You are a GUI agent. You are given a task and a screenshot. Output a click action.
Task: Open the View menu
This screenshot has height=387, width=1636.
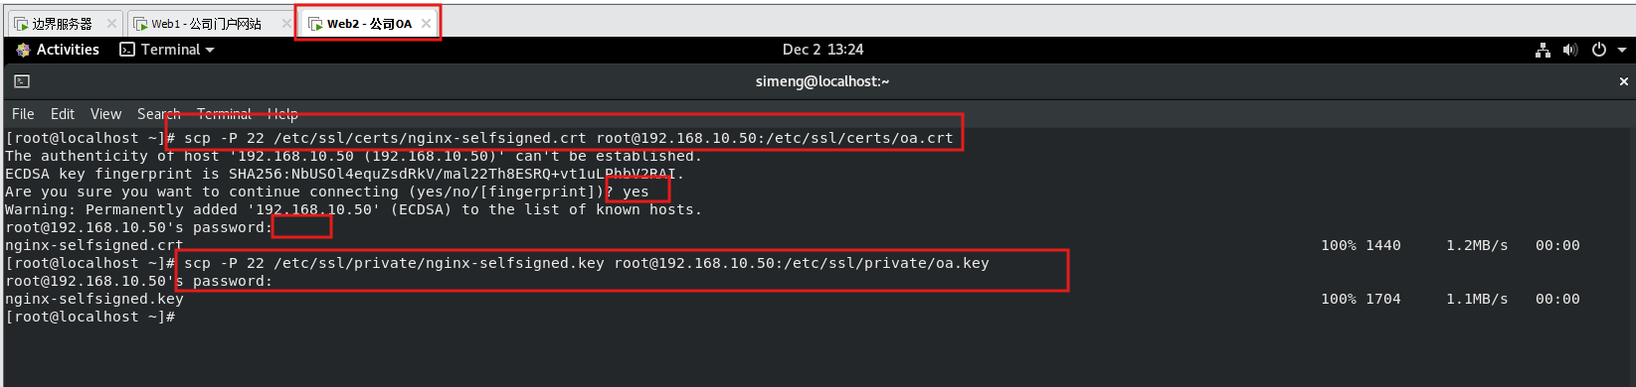pos(105,114)
